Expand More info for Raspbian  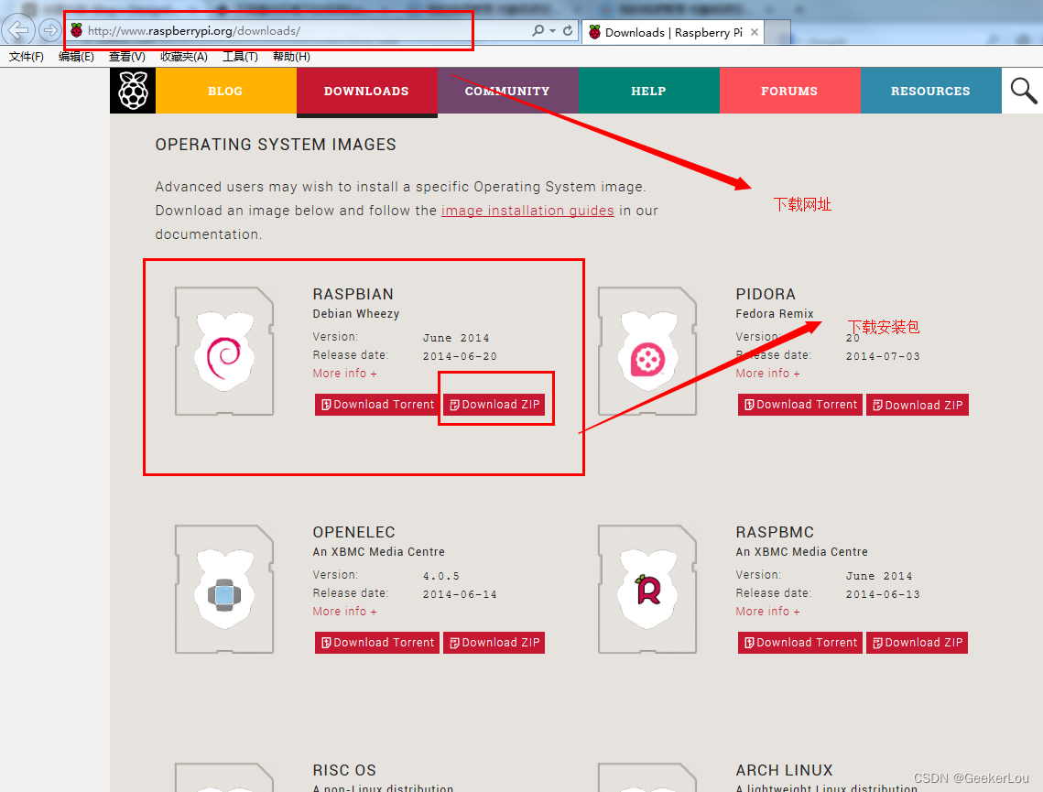(344, 374)
